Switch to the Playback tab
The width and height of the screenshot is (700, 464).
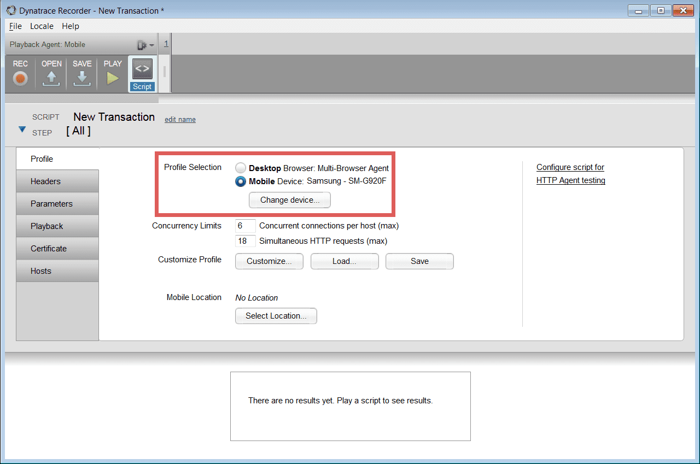[57, 226]
